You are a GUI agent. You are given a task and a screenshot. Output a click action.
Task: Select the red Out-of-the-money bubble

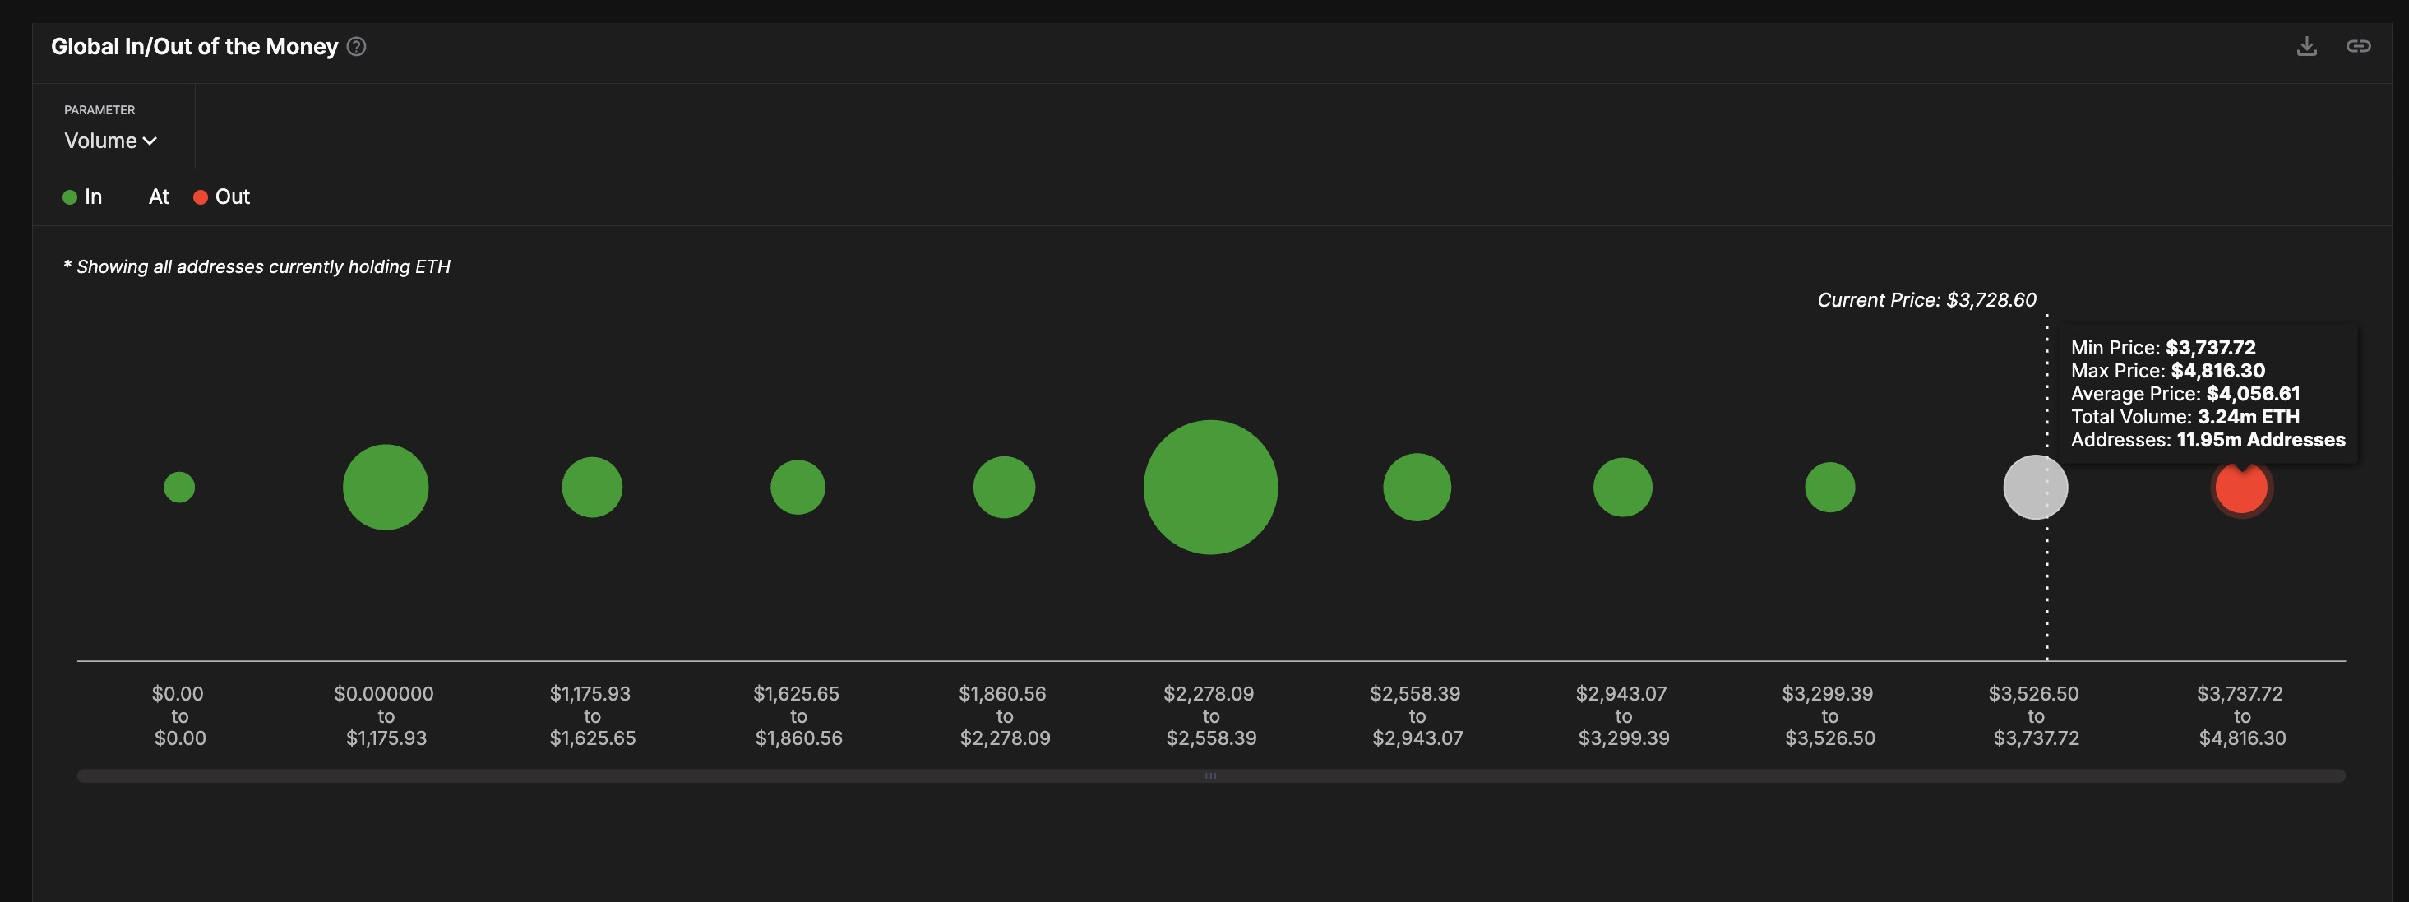click(2240, 489)
